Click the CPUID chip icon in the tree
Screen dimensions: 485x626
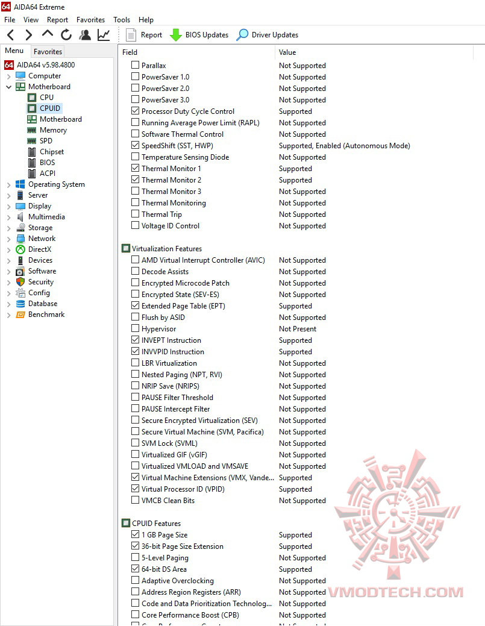coord(32,108)
